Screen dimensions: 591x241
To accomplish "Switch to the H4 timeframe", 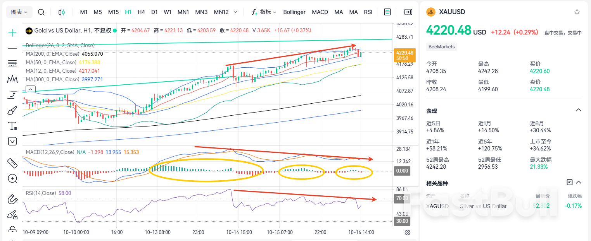I will [141, 12].
